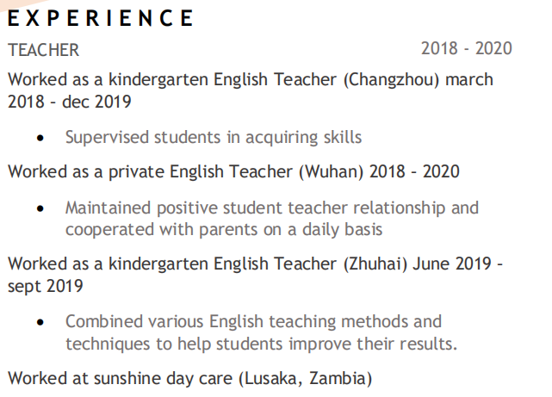Click the text "Lusaka, Zambia"
The height and width of the screenshot is (397, 552).
[x=306, y=377]
